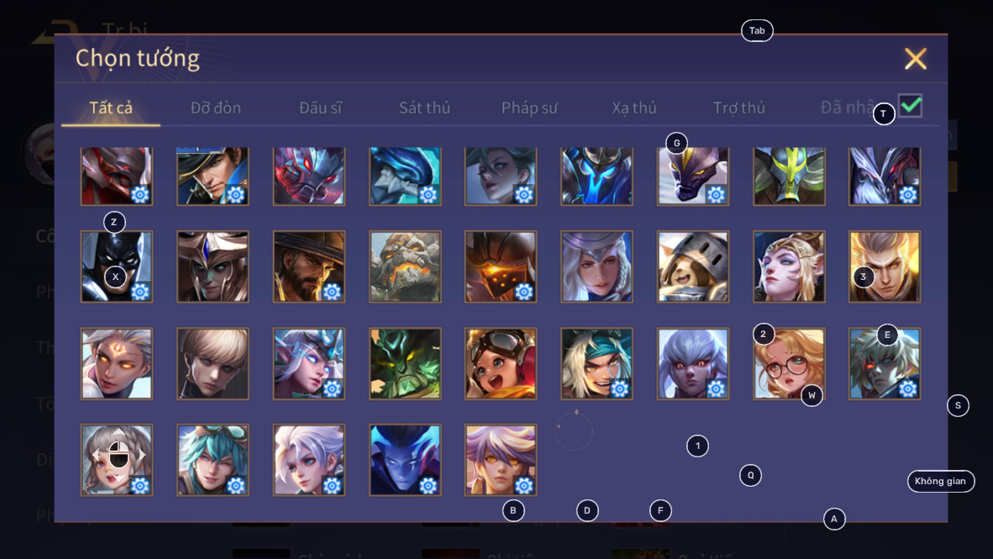Open the Trợ thủ tab
This screenshot has height=559, width=993.
click(x=739, y=108)
